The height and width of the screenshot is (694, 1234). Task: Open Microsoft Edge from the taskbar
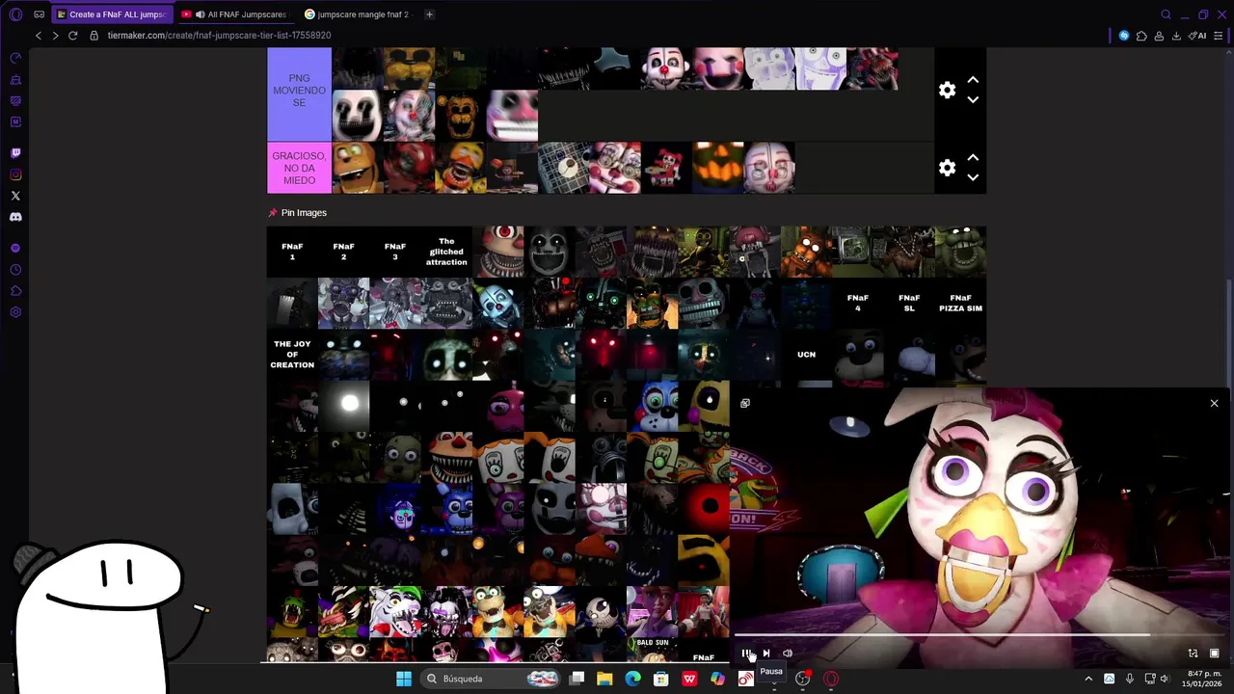click(632, 679)
